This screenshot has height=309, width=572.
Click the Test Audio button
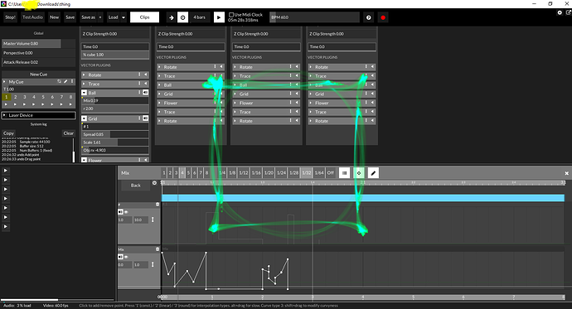point(32,17)
